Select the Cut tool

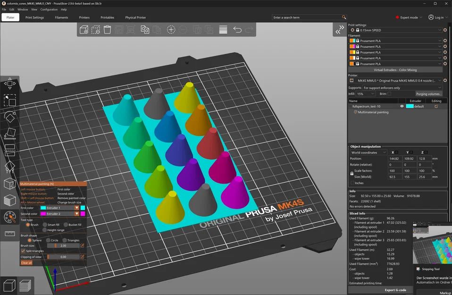pos(10,150)
